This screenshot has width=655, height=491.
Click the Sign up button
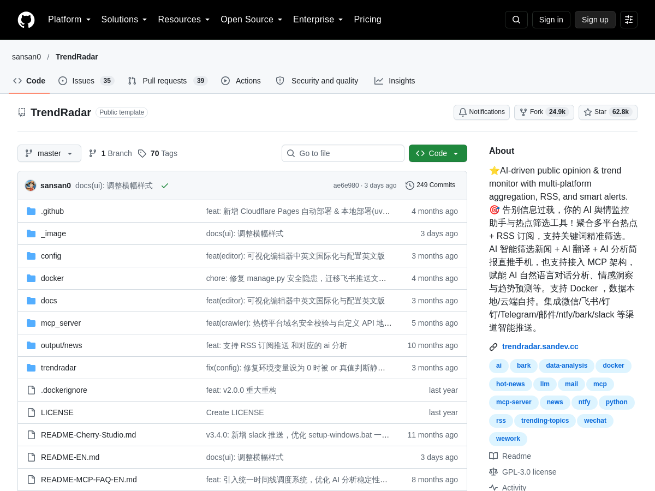tap(595, 20)
